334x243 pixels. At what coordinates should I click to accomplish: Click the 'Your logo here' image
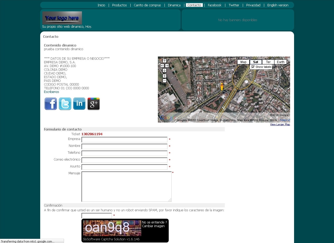tap(62, 18)
